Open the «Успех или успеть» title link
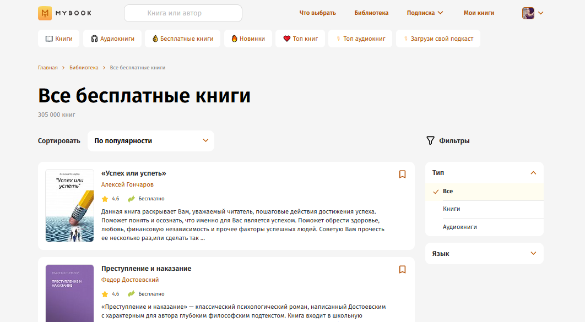This screenshot has width=585, height=322. [133, 173]
